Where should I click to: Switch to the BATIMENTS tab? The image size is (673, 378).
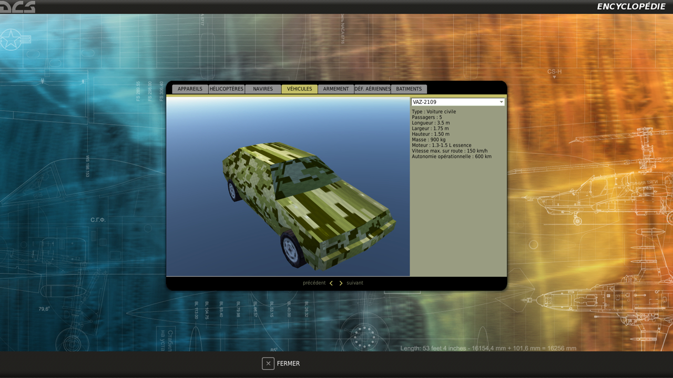tap(409, 89)
